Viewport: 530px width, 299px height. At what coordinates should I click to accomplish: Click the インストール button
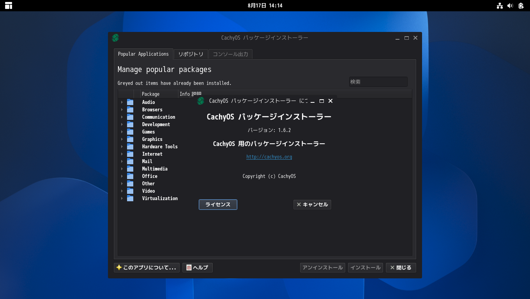point(366,267)
